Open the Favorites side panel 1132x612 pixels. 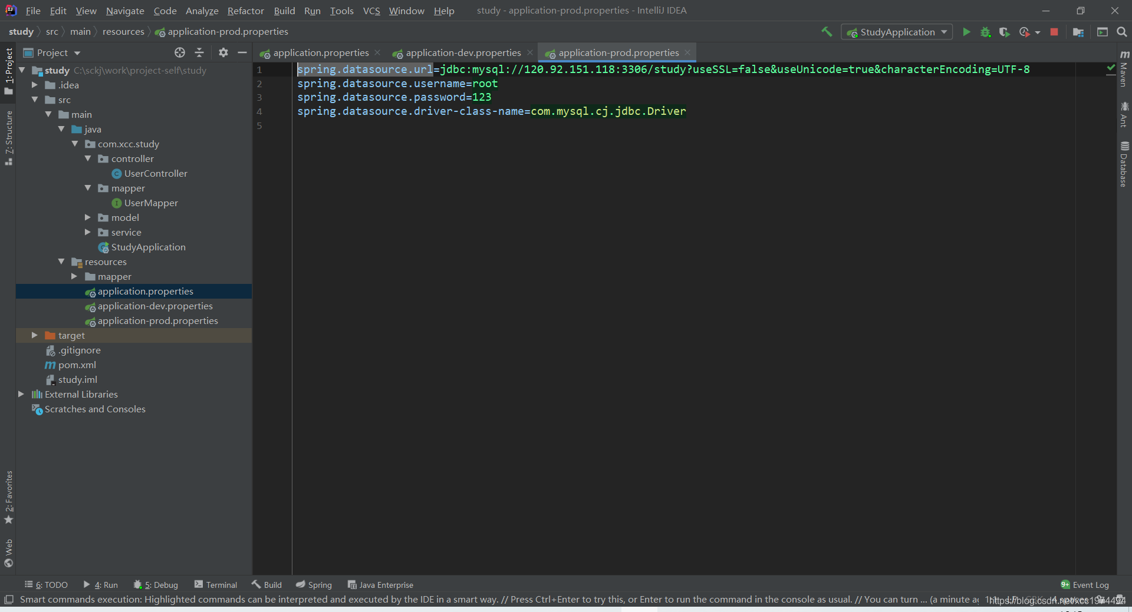[x=8, y=497]
